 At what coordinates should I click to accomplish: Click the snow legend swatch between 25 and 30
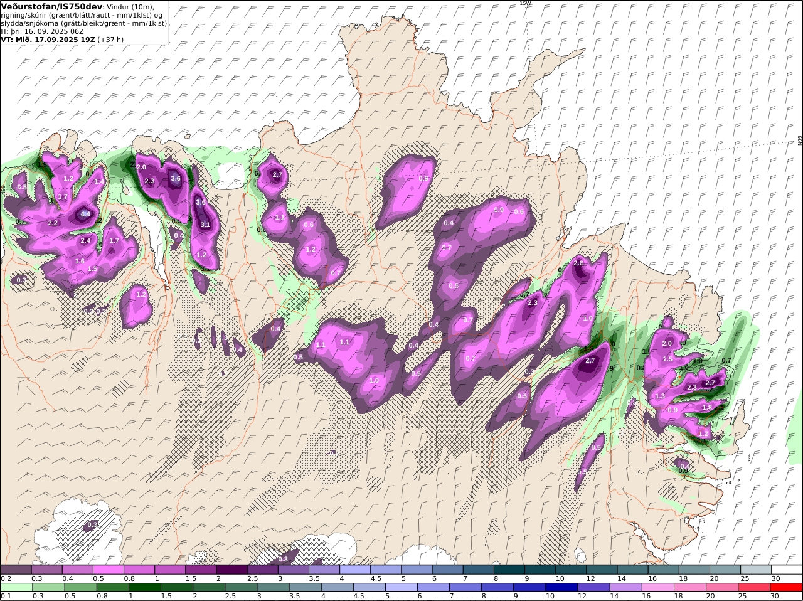pos(756,570)
